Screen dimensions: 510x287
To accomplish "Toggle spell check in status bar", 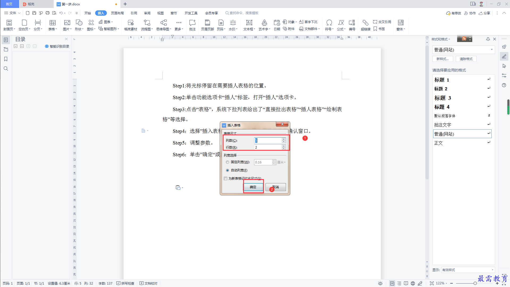I will click(125, 283).
